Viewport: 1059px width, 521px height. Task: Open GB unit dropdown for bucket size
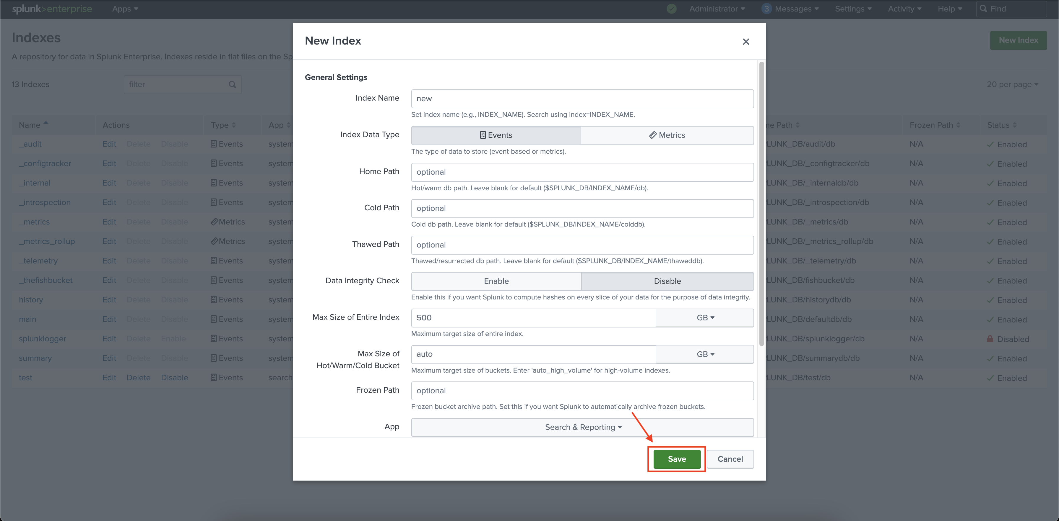coord(705,354)
